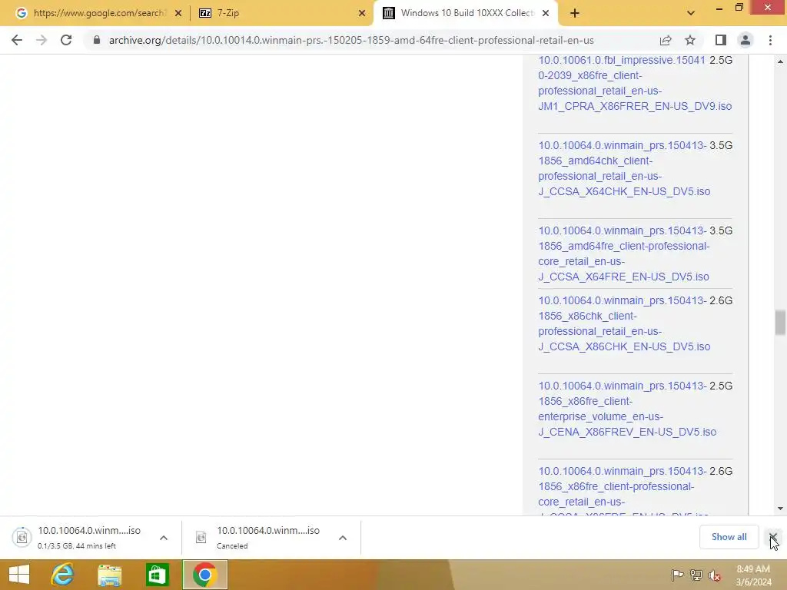Image resolution: width=787 pixels, height=590 pixels.
Task: Expand options for the canceled download
Action: [343, 538]
